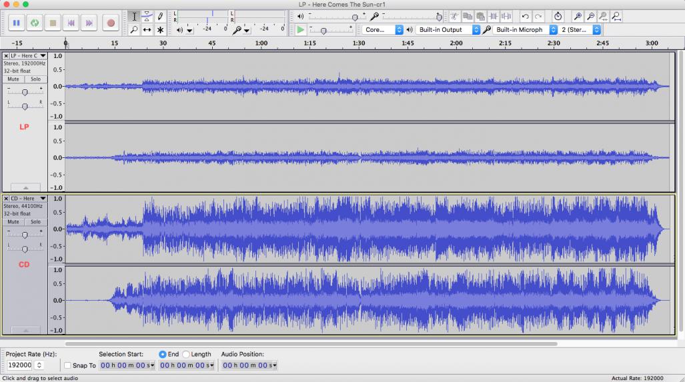
Task: Mute the CD track
Action: click(x=13, y=222)
